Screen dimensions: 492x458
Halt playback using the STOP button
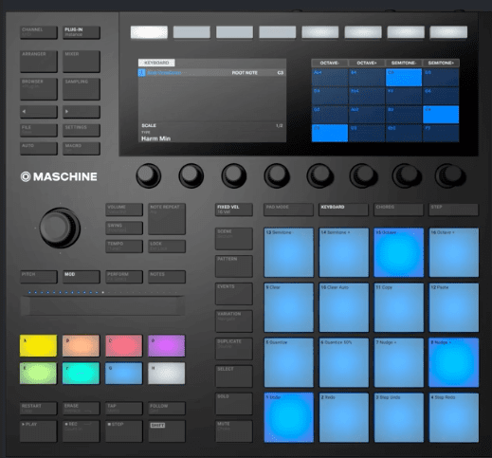point(124,431)
